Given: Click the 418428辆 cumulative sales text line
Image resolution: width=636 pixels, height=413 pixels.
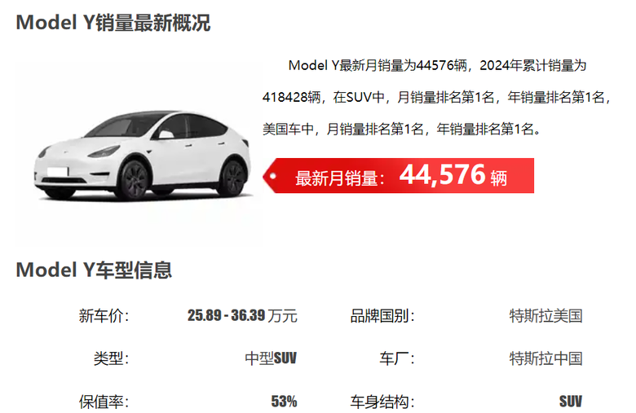Looking at the screenshot, I should click(x=436, y=97).
